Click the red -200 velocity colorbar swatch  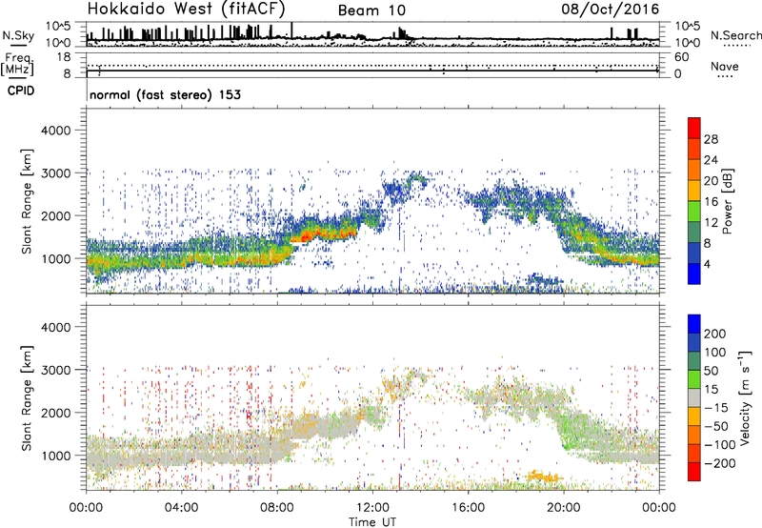[694, 472]
